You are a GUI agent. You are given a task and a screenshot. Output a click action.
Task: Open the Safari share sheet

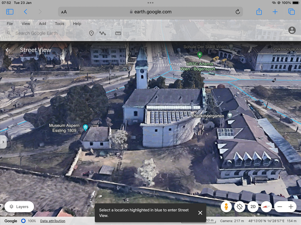[x=259, y=12]
